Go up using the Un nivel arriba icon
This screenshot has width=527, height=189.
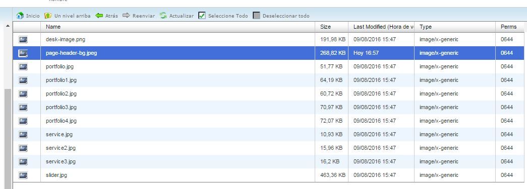tap(48, 16)
